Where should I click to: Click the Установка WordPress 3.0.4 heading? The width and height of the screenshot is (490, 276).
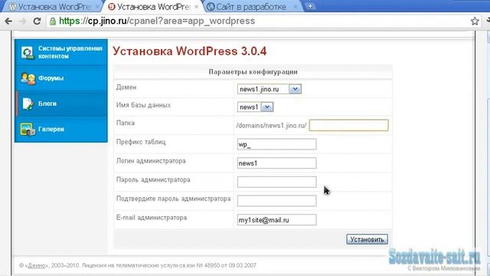coord(190,51)
